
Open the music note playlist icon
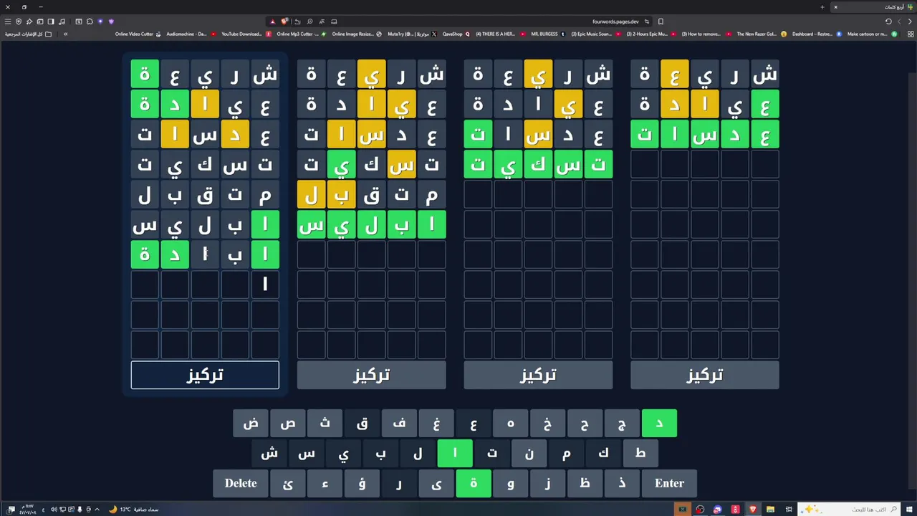[62, 21]
